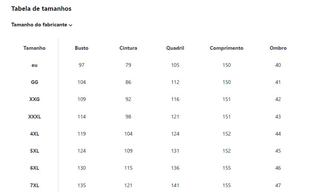Click the eu size row label
The width and height of the screenshot is (309, 192).
click(x=34, y=65)
